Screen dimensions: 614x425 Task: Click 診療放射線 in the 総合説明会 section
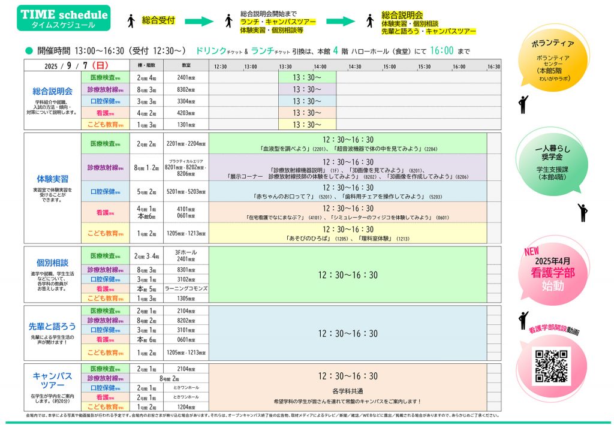[106, 89]
